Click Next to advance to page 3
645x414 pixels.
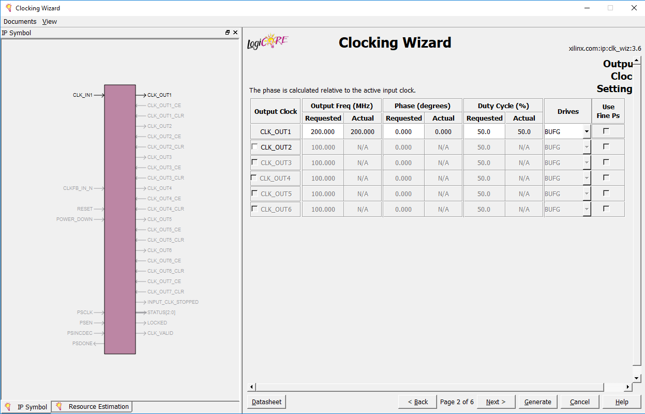(495, 402)
